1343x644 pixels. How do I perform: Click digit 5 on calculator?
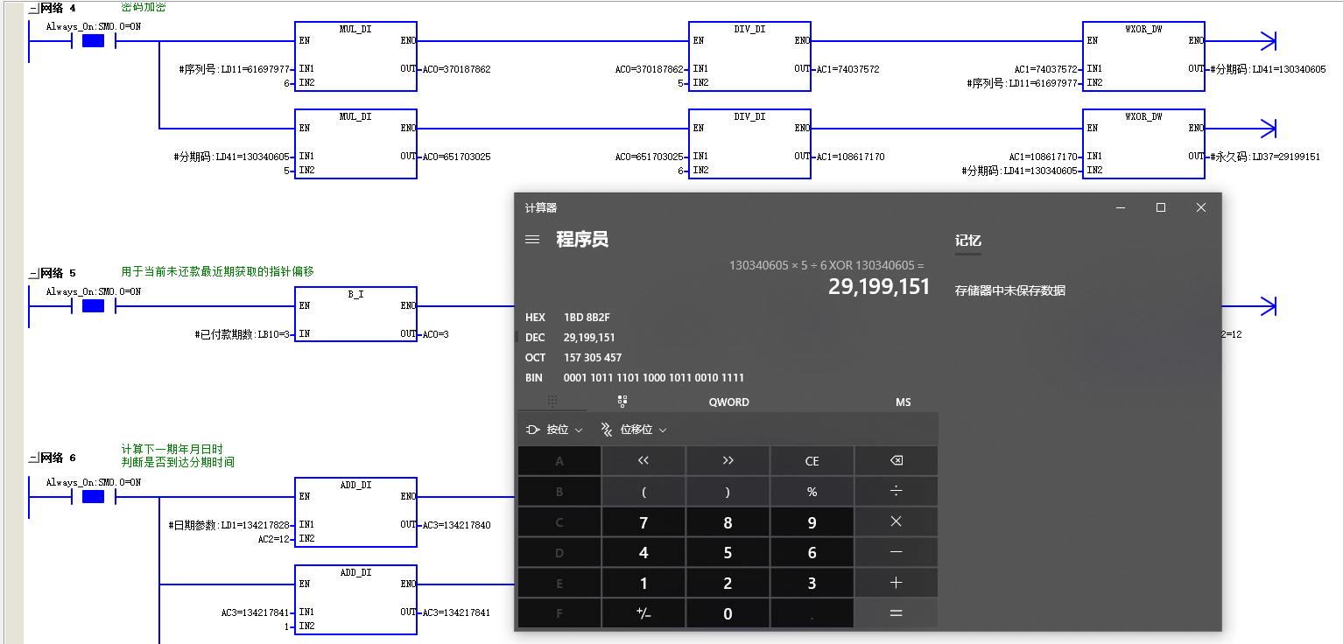click(728, 553)
